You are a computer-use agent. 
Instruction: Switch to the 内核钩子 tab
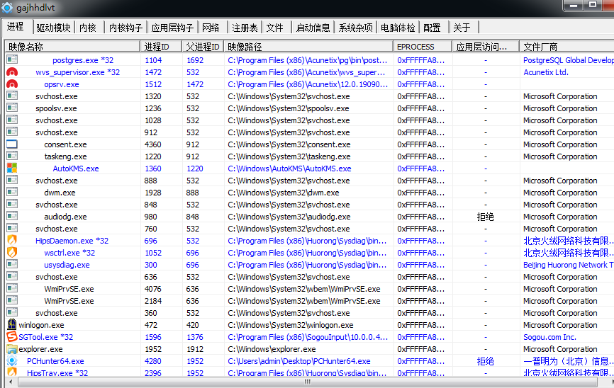click(x=125, y=28)
